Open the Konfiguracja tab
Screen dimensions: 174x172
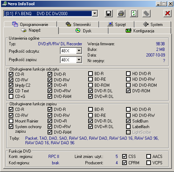(140, 31)
